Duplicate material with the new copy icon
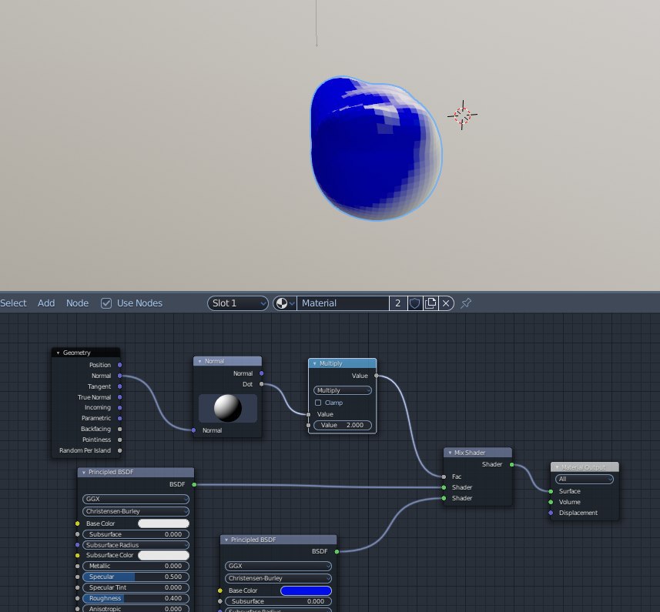The width and height of the screenshot is (660, 612). [431, 303]
